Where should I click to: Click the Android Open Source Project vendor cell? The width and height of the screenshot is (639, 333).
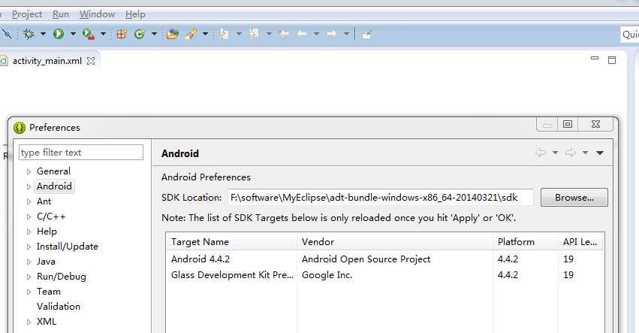coord(366,259)
